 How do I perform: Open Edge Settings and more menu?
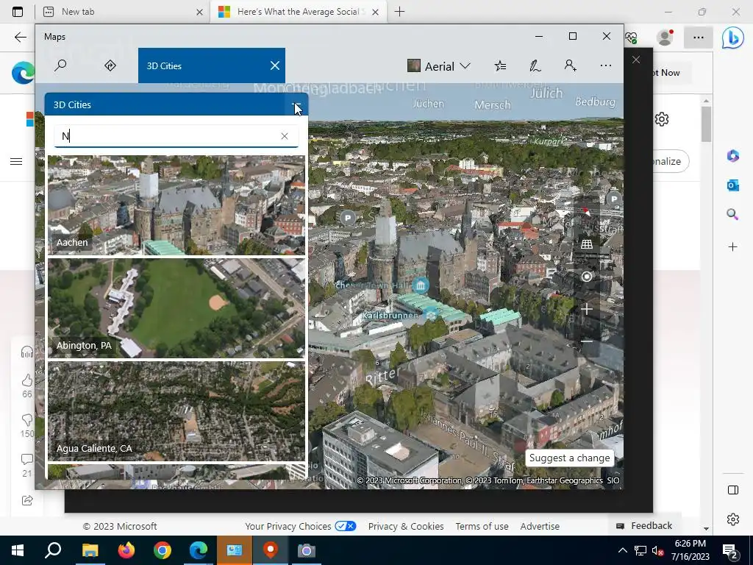[x=699, y=37]
